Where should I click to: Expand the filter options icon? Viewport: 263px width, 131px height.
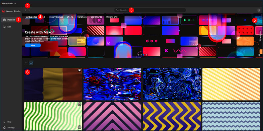[26, 62]
